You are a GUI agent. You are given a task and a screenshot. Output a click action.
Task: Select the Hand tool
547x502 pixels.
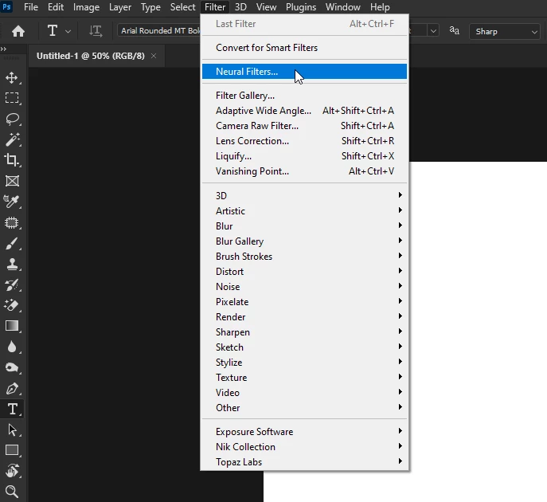12,471
